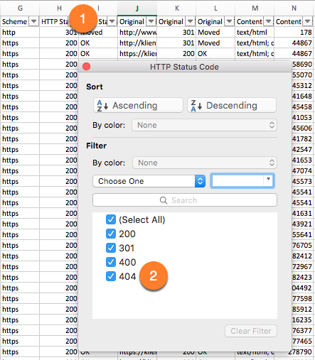
Task: Open filter arrow on column J Original
Action: [151, 21]
